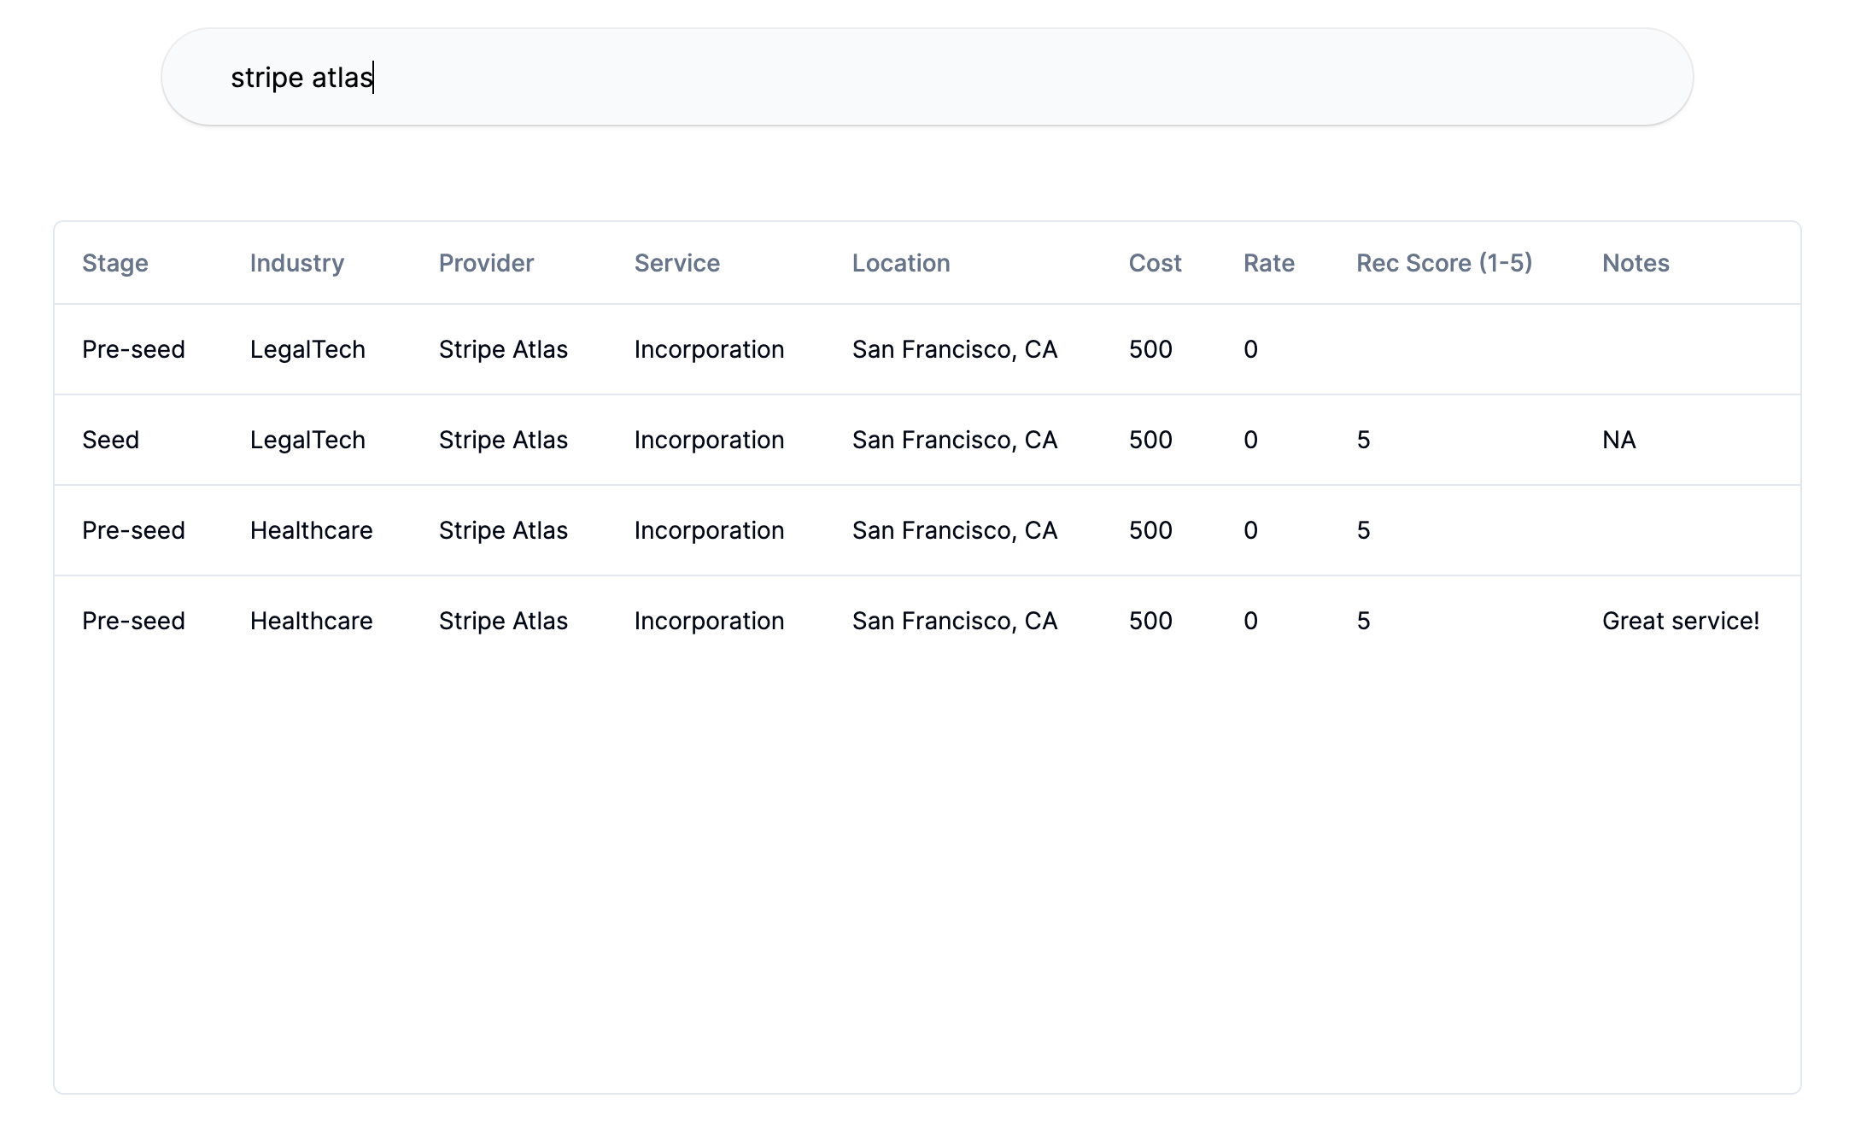
Task: Click Industry 'LegalTech' in the Seed row
Action: (307, 440)
